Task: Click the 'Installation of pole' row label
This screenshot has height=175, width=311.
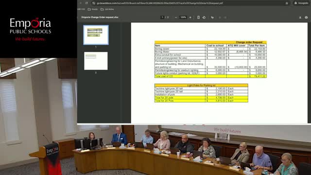Action: click(x=165, y=95)
